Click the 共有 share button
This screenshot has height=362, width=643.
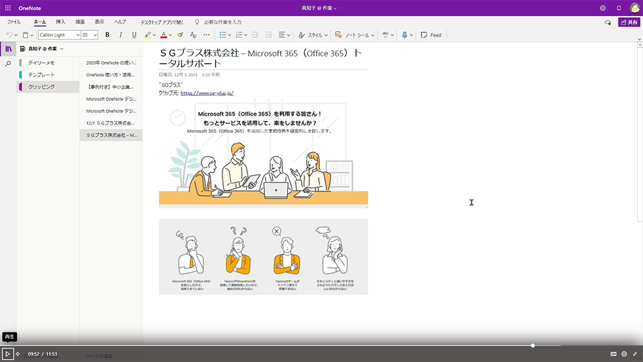click(629, 22)
